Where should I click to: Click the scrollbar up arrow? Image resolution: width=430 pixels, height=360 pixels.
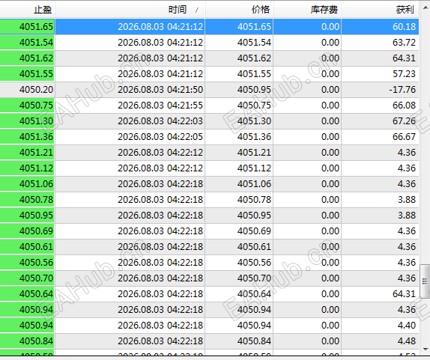click(x=425, y=7)
